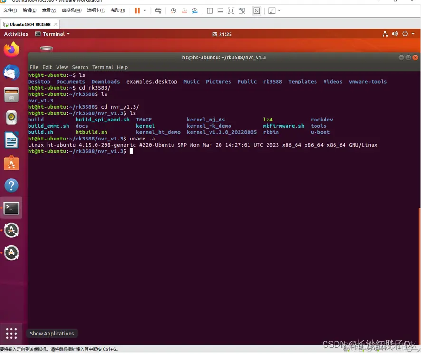Open the Terminal menu in terminal menubar
This screenshot has height=354, width=421.
click(103, 67)
